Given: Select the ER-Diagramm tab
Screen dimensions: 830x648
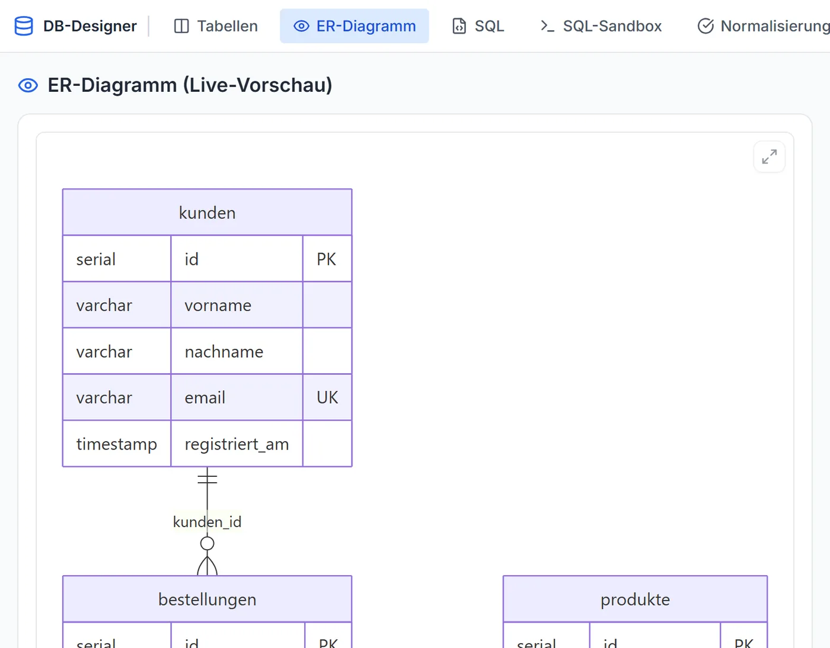Looking at the screenshot, I should pos(355,26).
